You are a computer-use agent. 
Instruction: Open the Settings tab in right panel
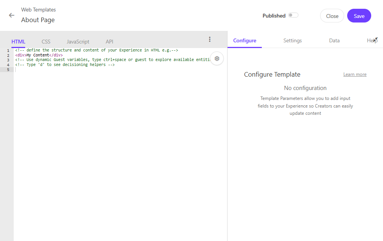pyautogui.click(x=292, y=40)
